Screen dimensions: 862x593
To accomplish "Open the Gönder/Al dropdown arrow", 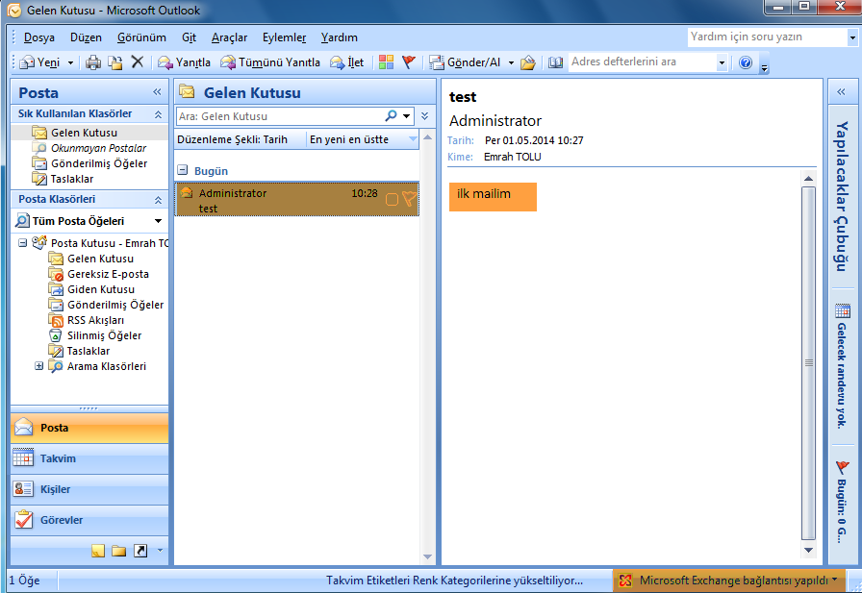I will coord(511,62).
